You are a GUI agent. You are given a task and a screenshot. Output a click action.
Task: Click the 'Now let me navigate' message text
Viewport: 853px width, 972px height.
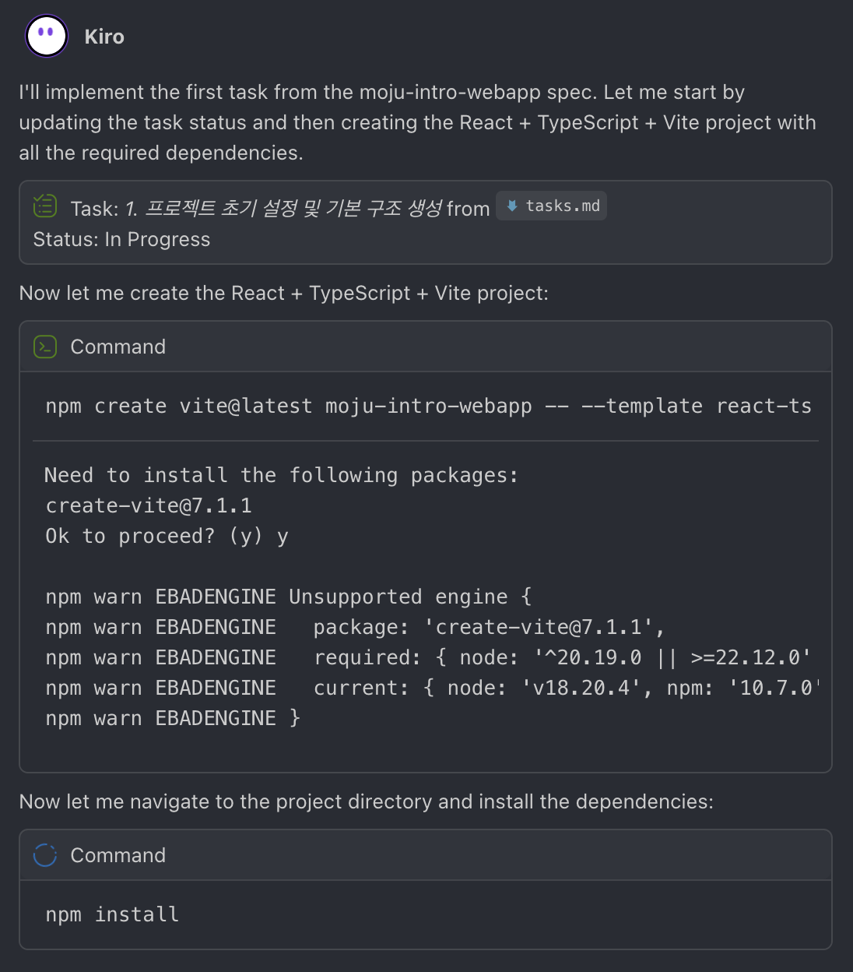click(x=366, y=801)
